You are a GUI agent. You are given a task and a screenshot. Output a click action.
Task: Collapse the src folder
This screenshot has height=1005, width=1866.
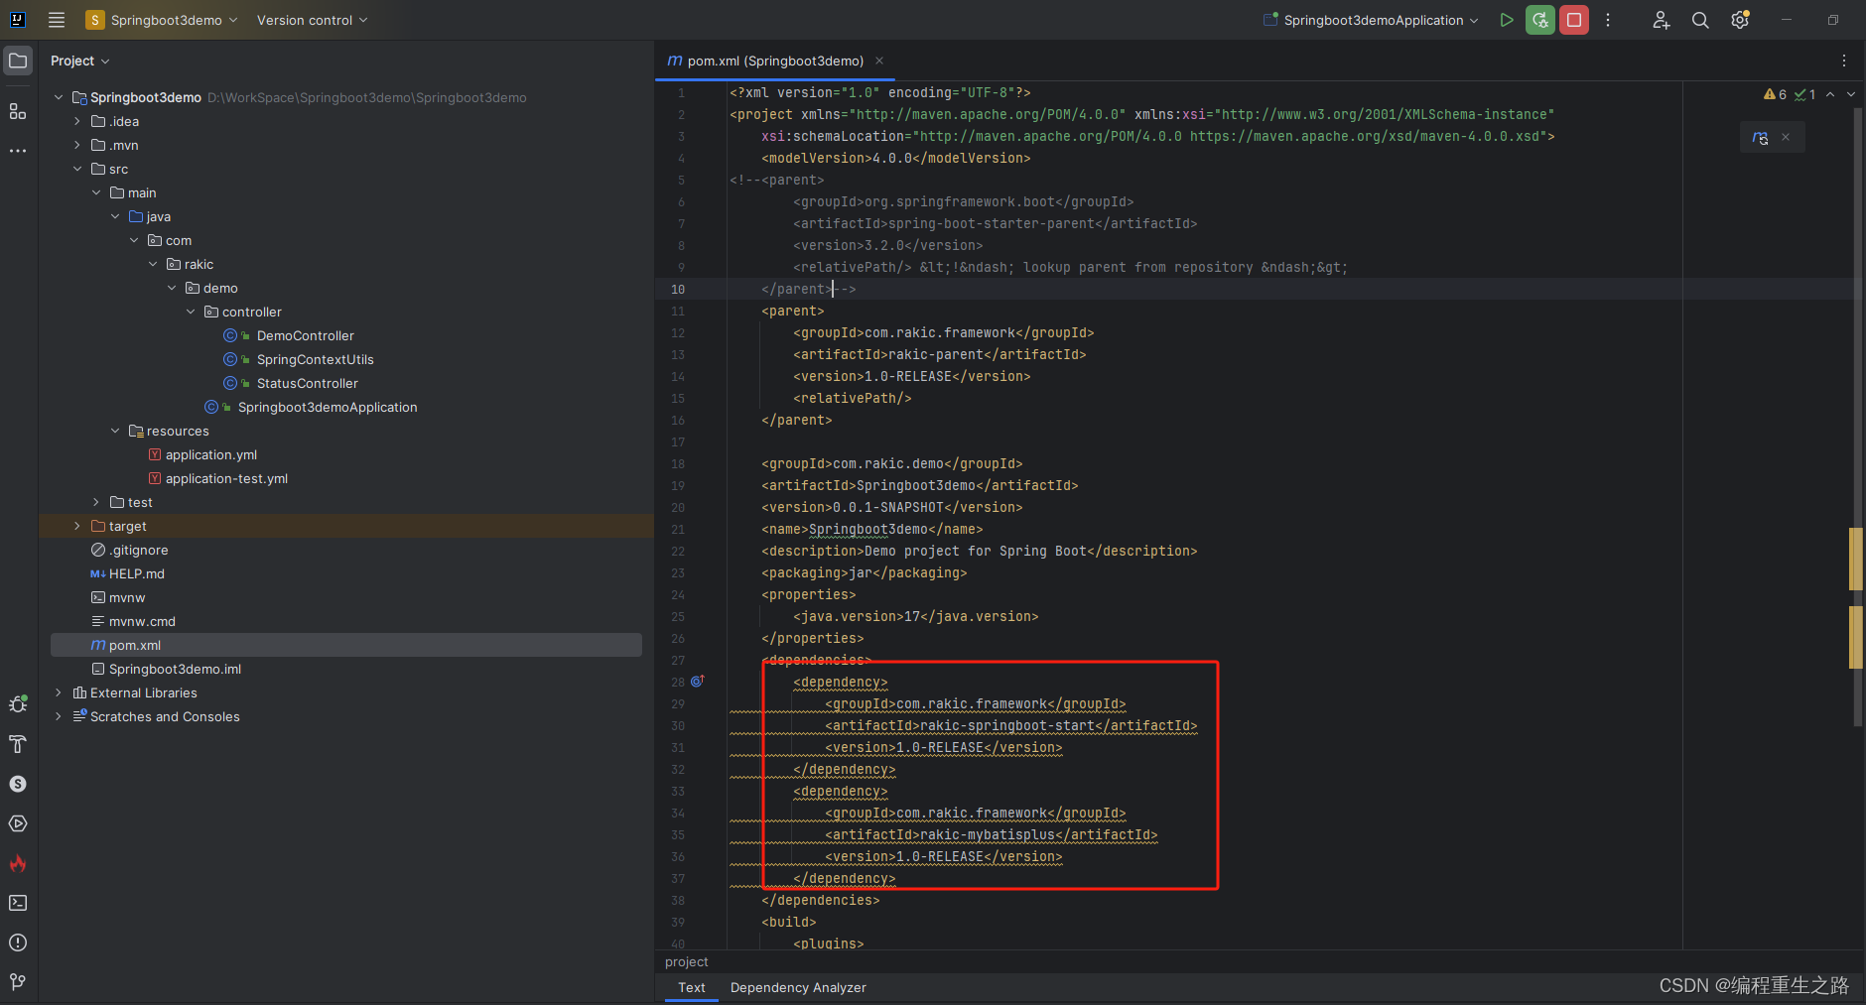click(x=77, y=169)
